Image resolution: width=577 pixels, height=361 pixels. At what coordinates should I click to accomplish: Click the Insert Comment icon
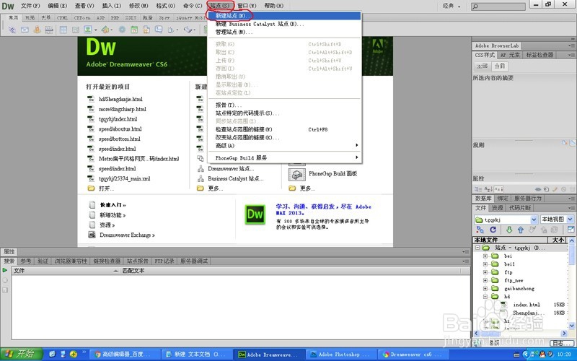159,29
